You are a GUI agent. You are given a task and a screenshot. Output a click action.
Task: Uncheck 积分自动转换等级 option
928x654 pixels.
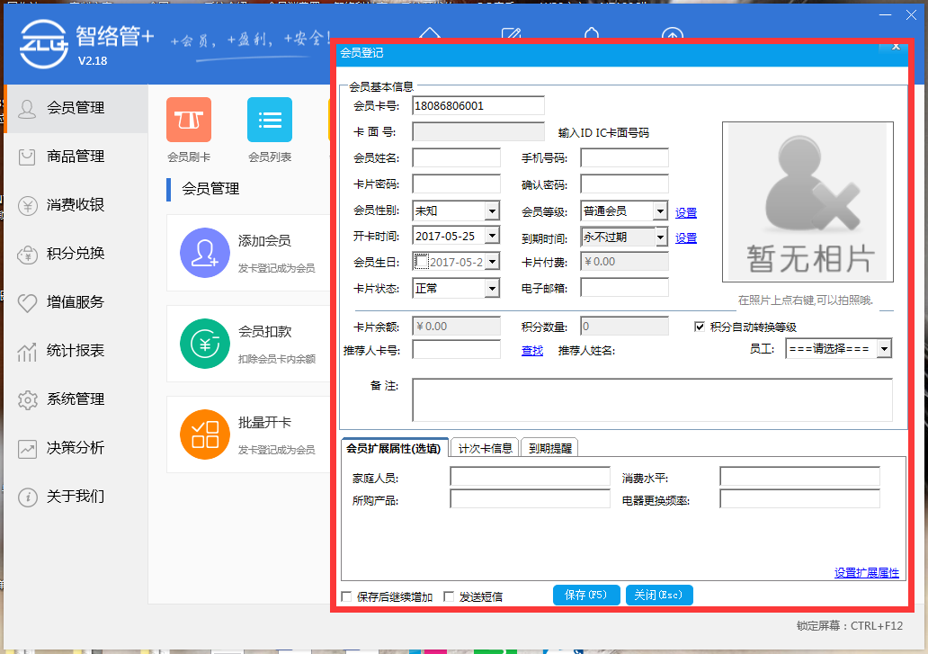point(700,327)
